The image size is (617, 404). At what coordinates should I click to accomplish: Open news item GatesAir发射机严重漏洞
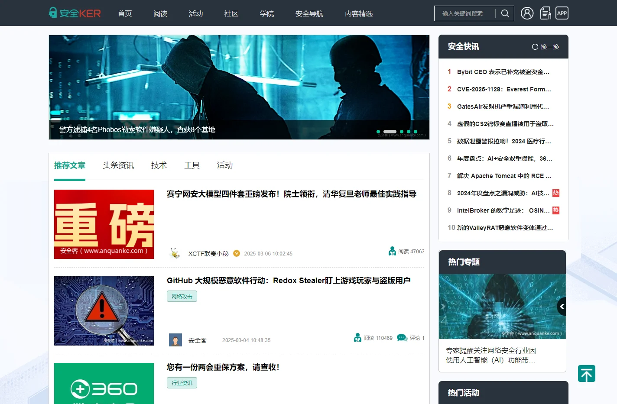click(x=503, y=107)
